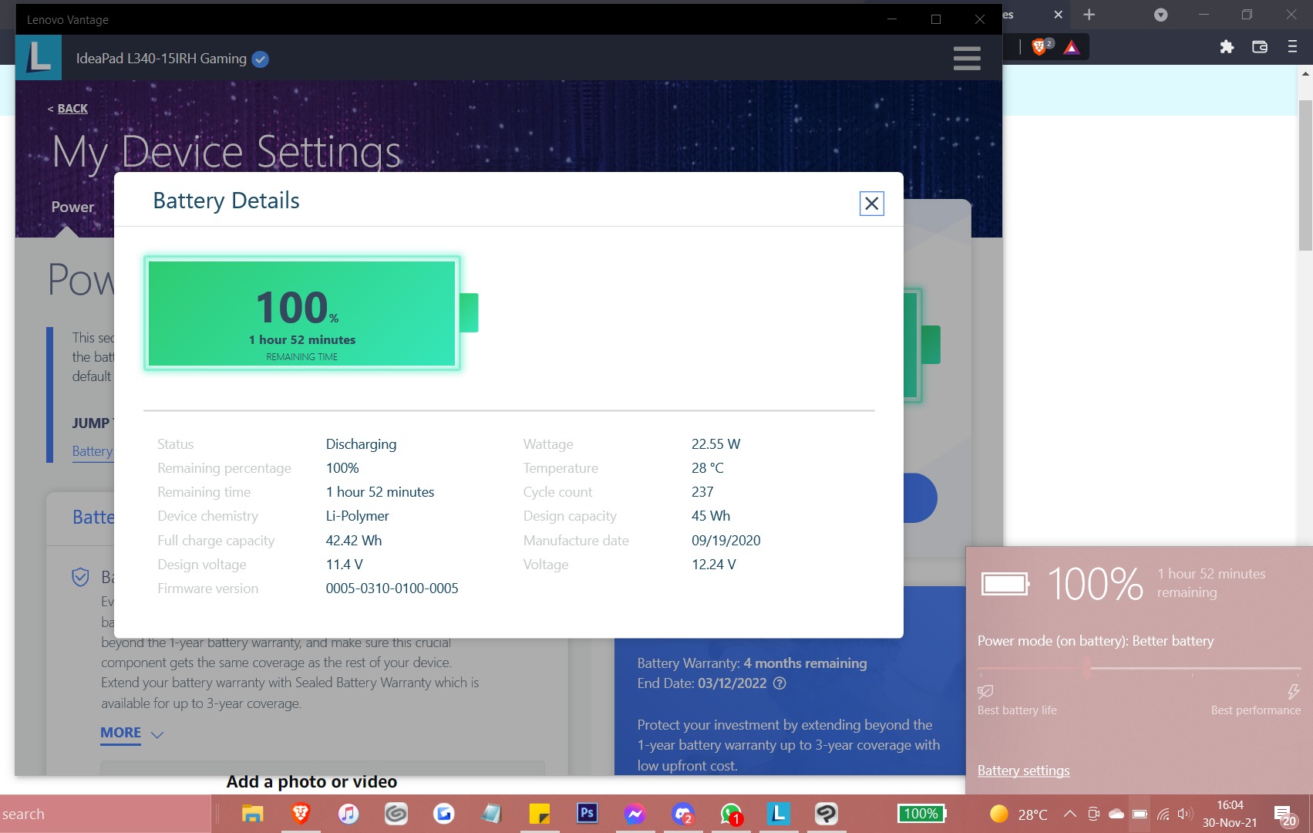This screenshot has width=1313, height=833.
Task: Select the 42.42 Wh full charge capacity
Action: pyautogui.click(x=354, y=541)
